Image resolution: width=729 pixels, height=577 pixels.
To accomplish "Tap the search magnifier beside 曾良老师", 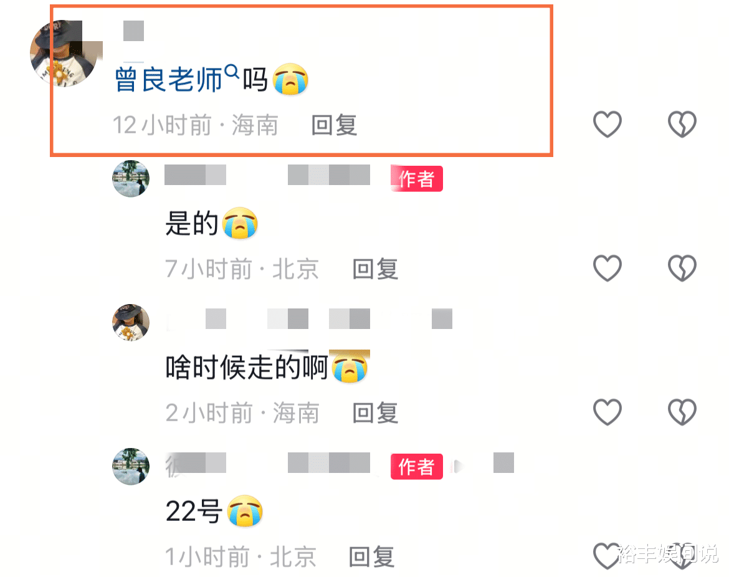I will 232,72.
